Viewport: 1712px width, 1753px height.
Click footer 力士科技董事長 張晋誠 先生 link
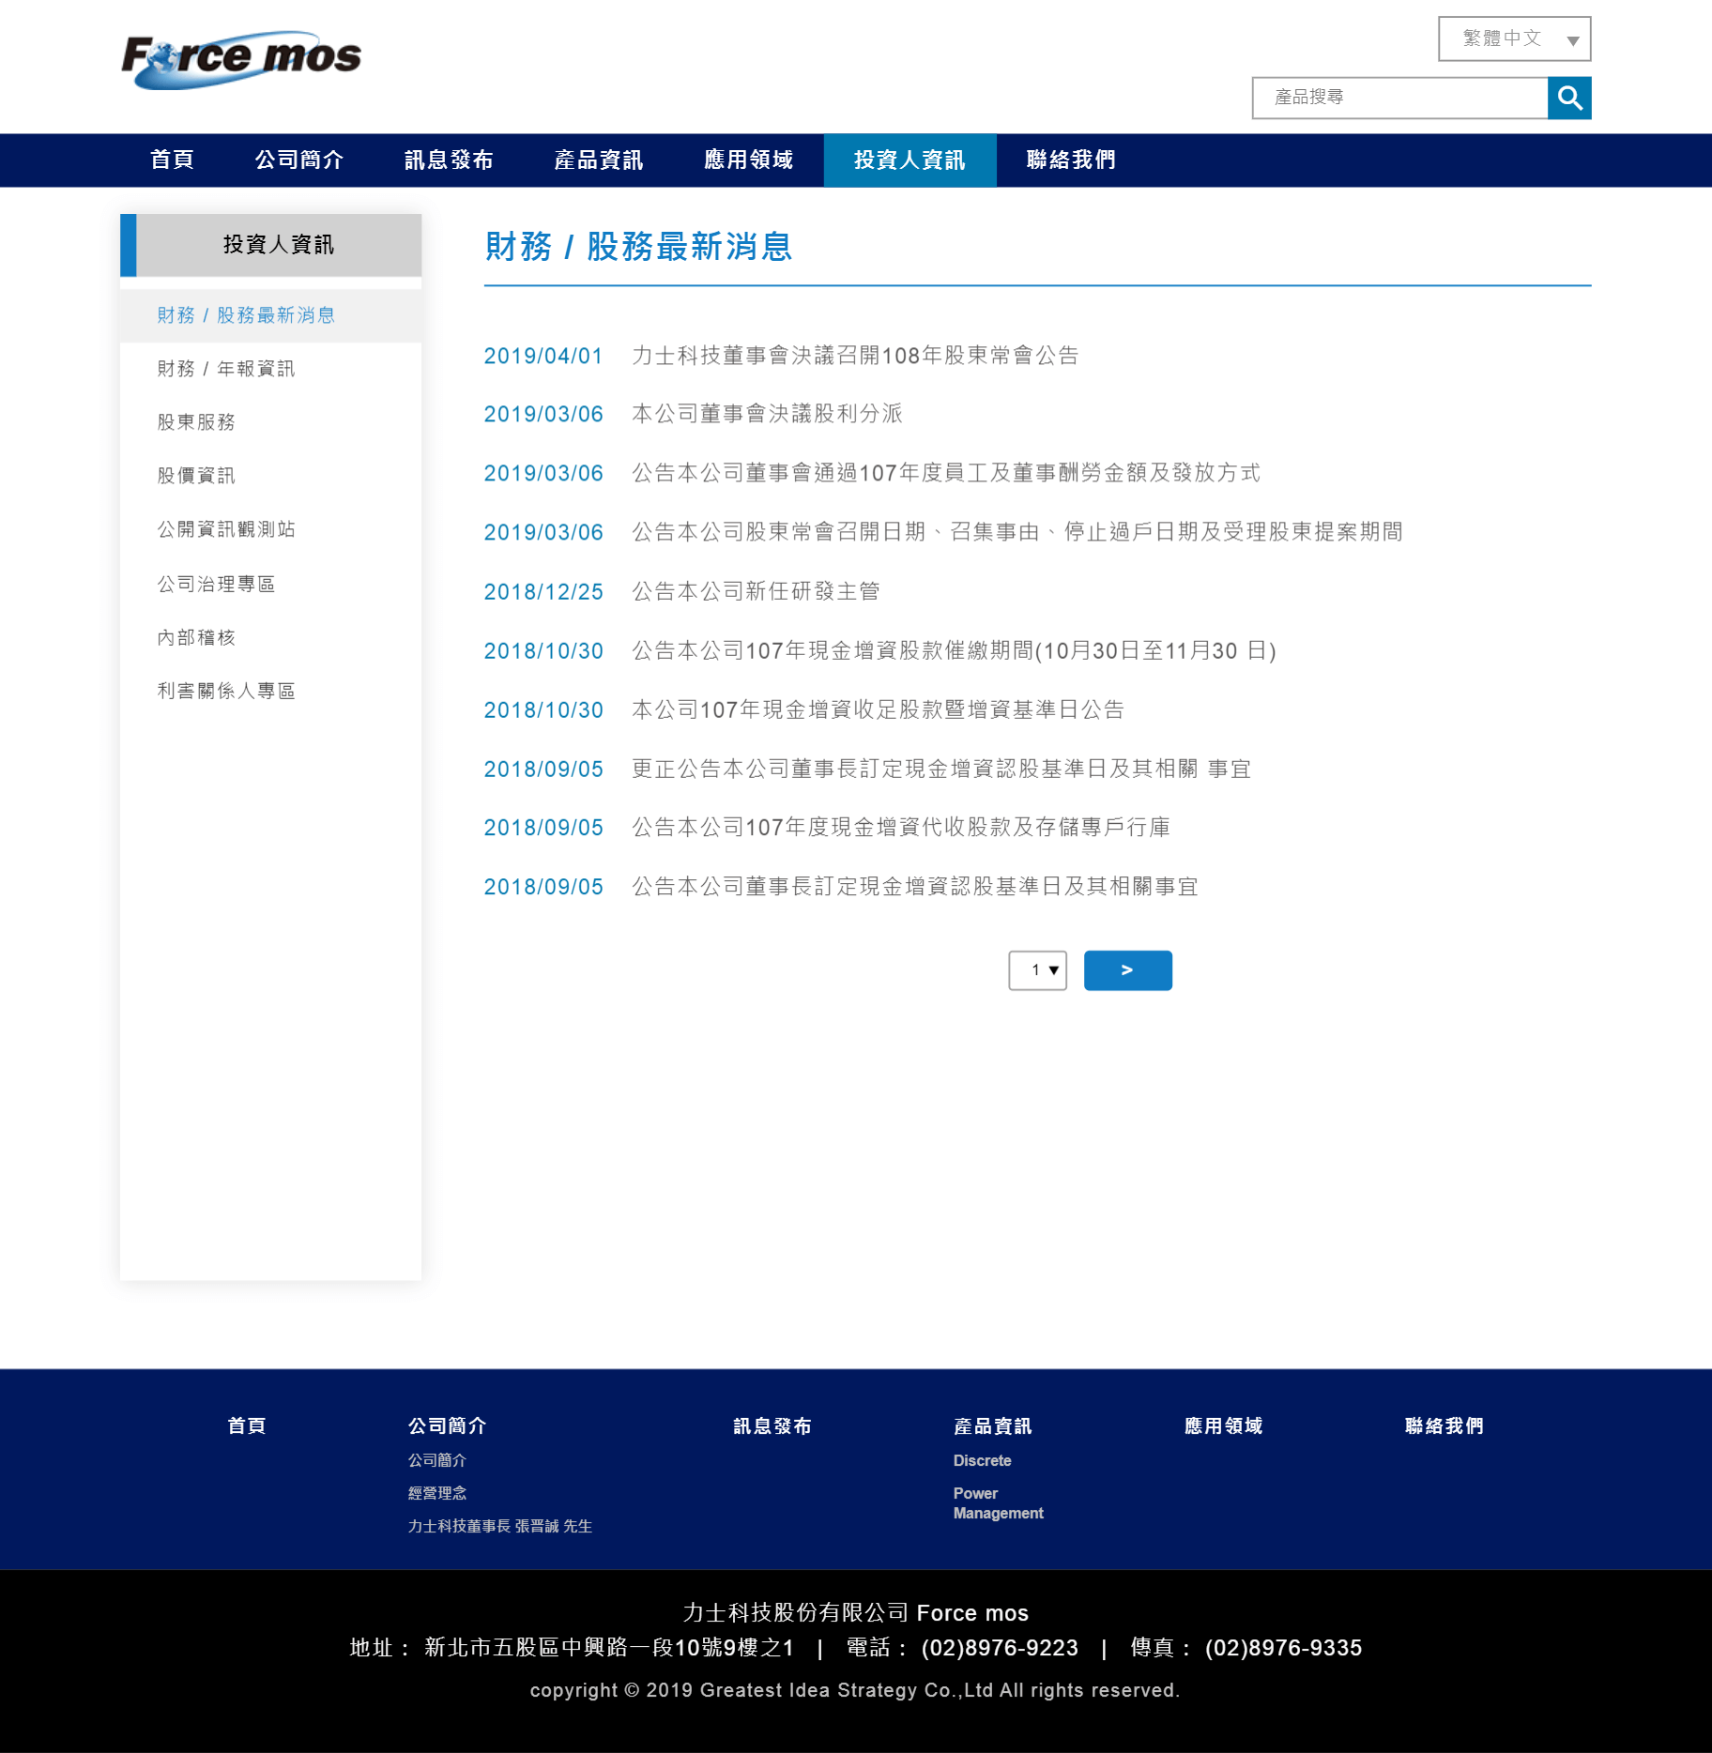[499, 1526]
